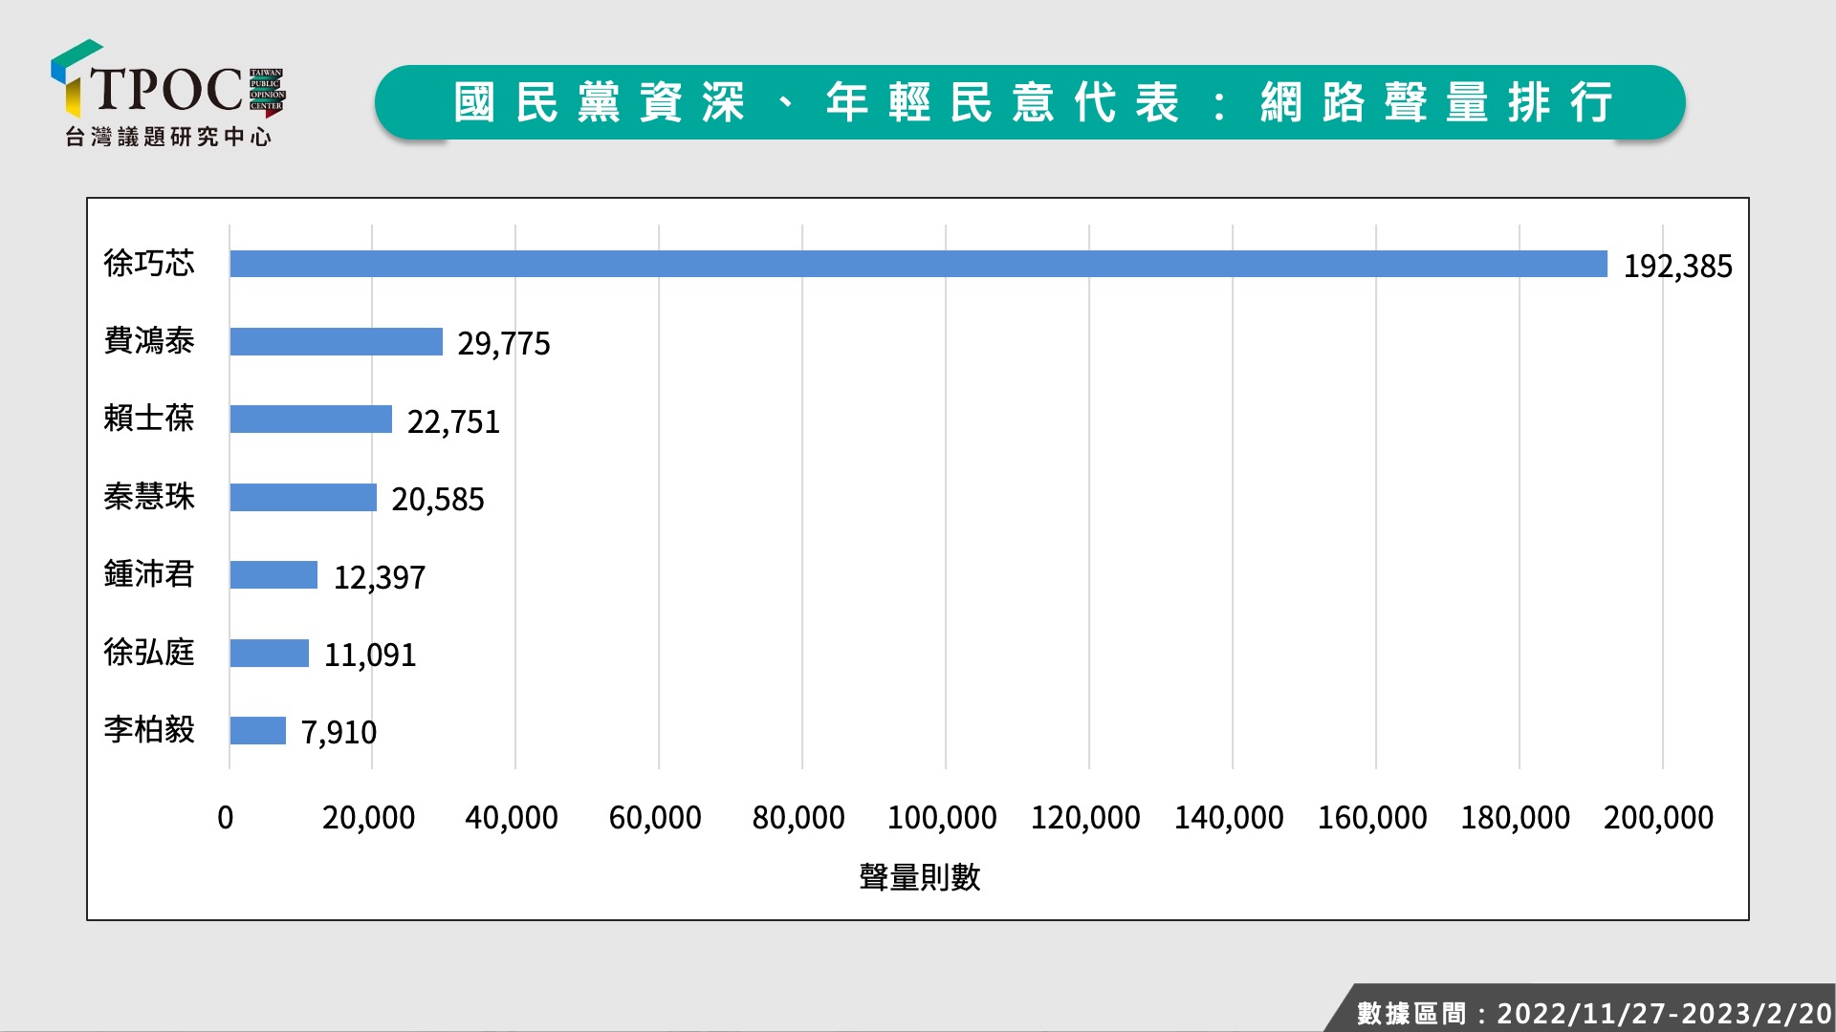
Task: Click the 180,000 axis tick label
Action: (1516, 818)
